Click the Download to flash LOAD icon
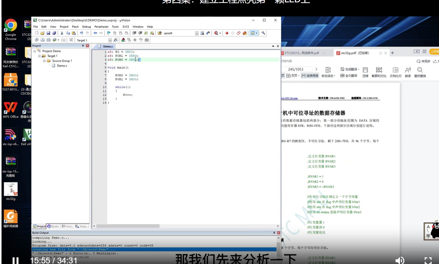 [71, 40]
